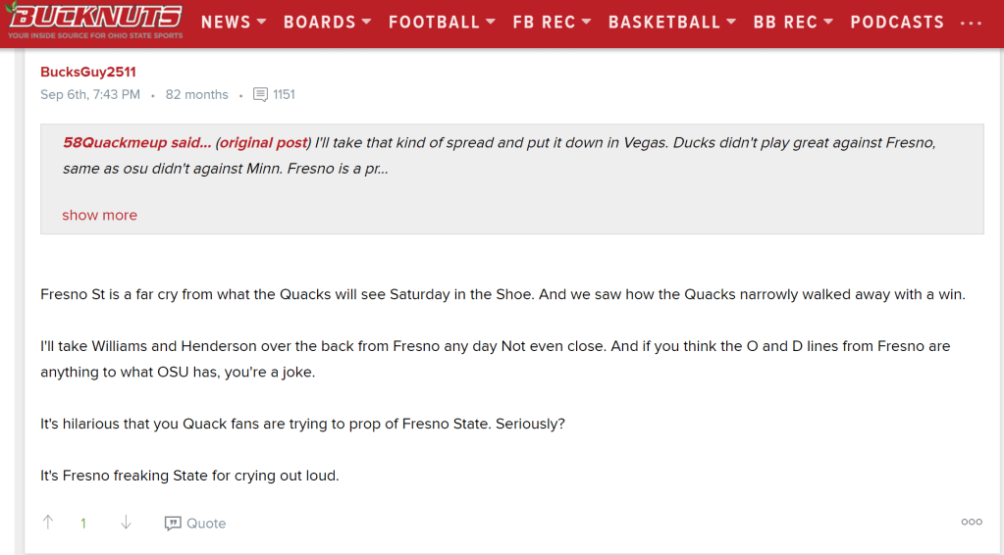
Task: Show more of the quoted post
Action: tap(99, 215)
